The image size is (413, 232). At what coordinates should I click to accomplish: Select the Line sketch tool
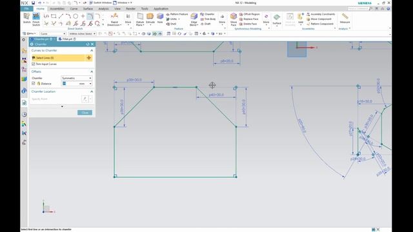[61, 16]
